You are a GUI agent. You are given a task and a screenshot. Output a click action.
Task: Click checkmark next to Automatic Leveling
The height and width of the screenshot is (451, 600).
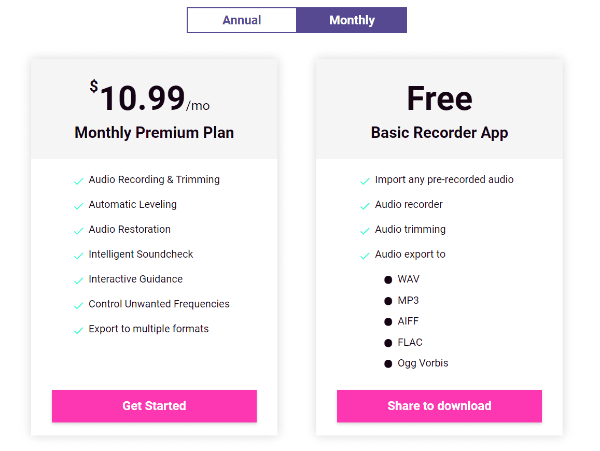(x=79, y=206)
